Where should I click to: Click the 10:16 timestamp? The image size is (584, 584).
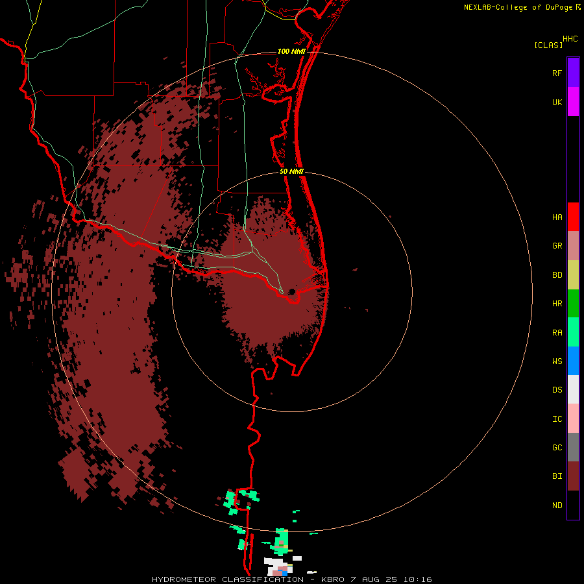pos(419,579)
